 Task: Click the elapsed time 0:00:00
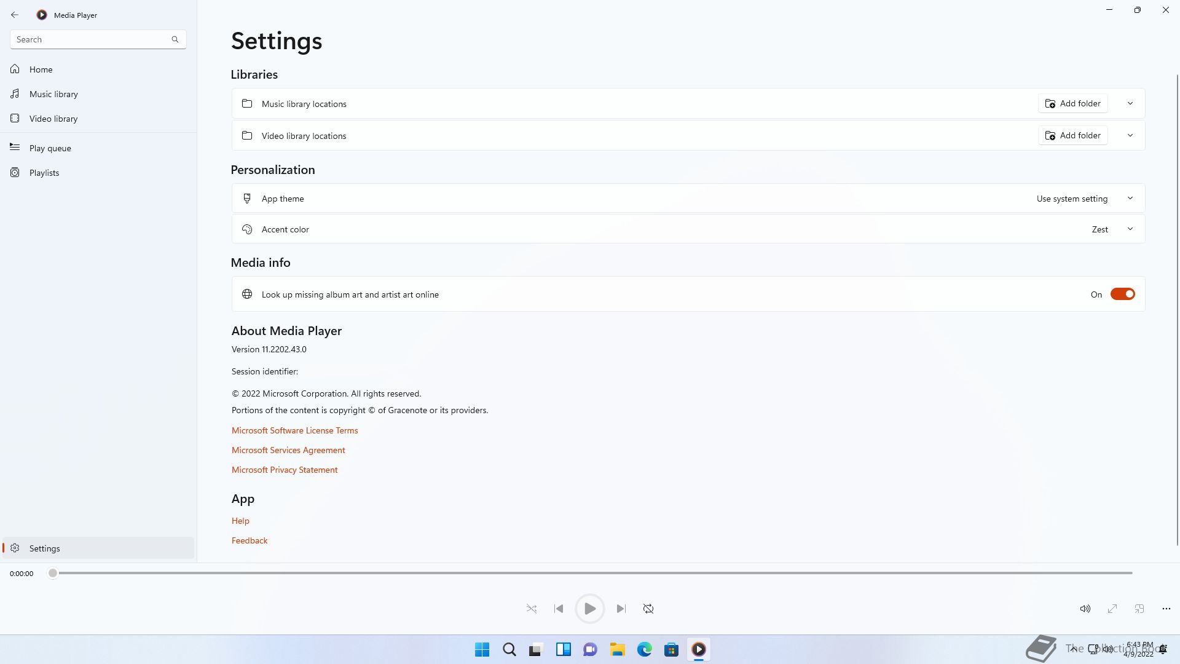(x=22, y=574)
